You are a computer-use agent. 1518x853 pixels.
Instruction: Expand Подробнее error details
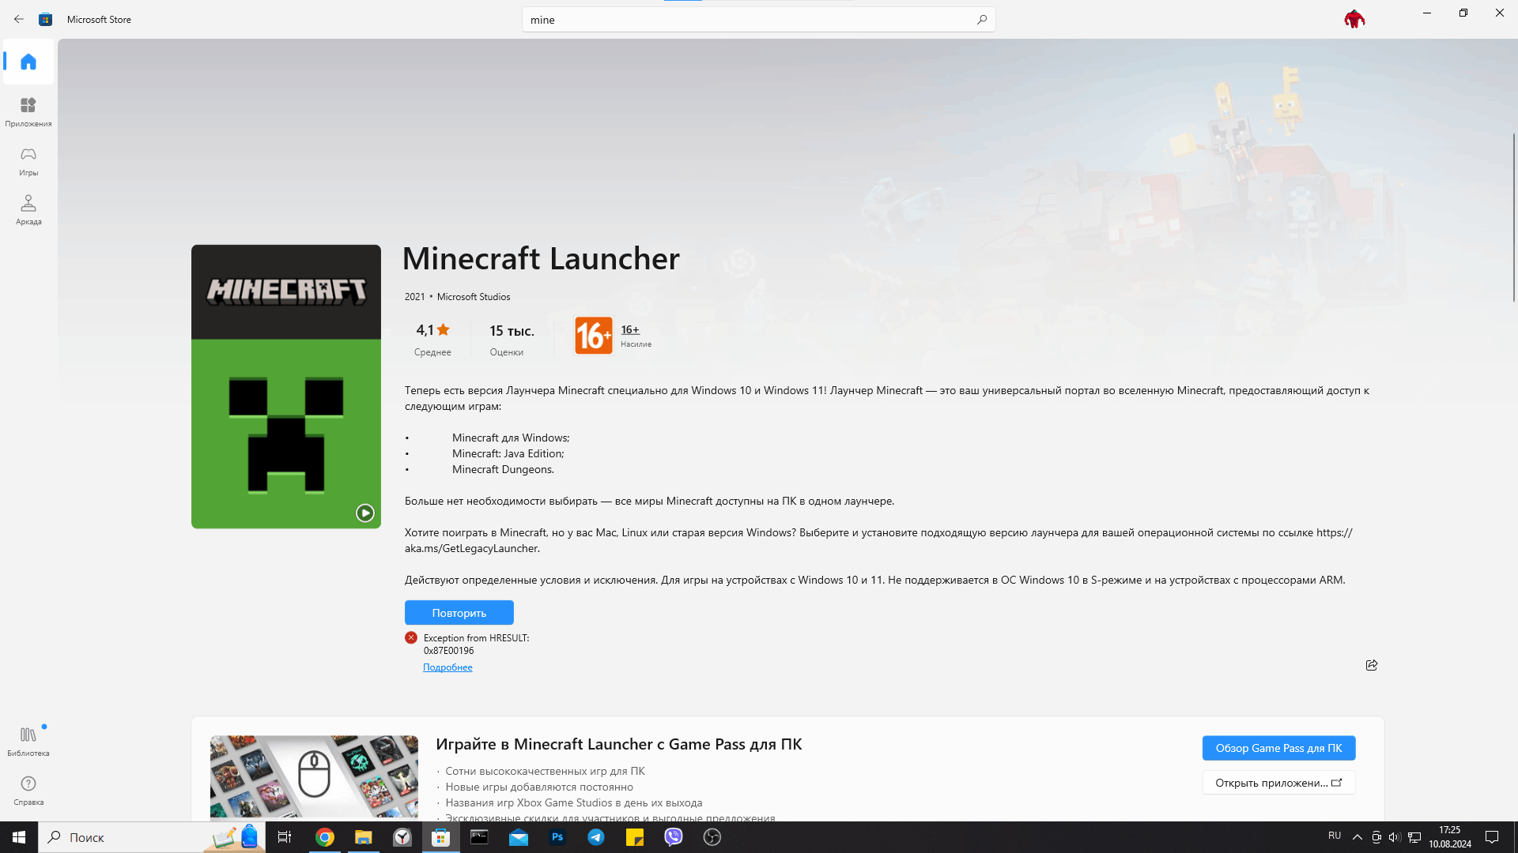447,667
